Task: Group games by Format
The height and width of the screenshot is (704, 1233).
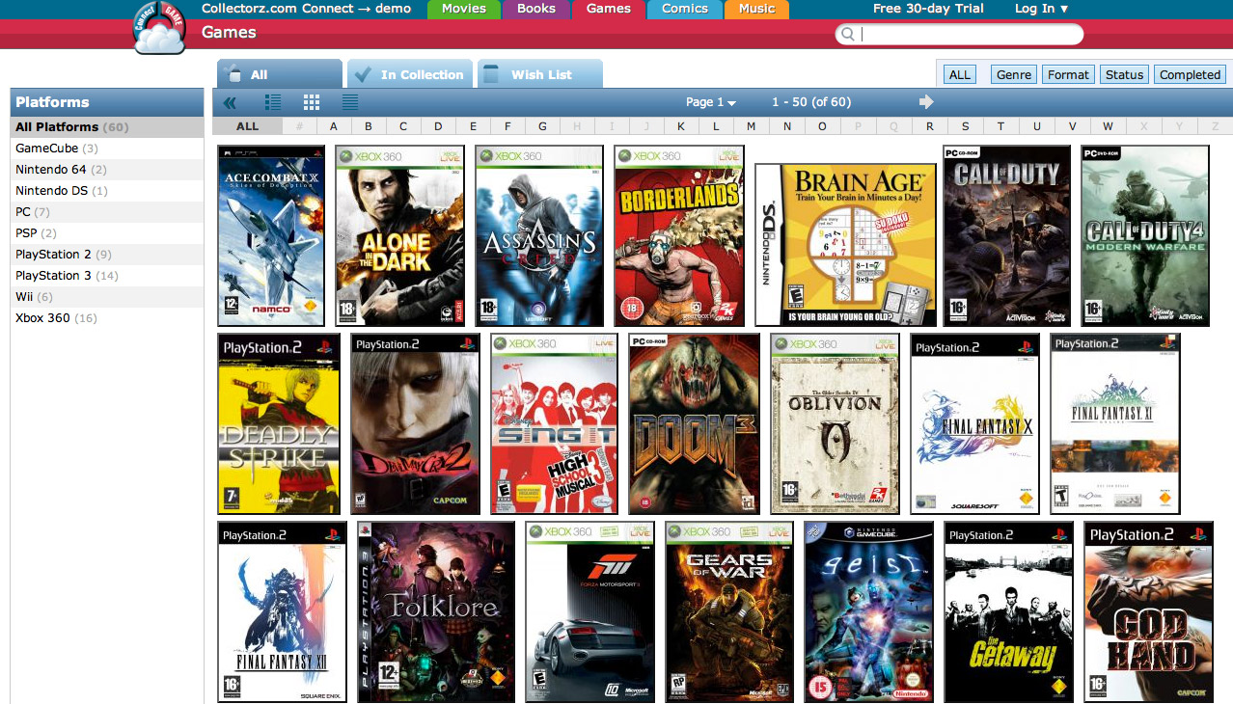Action: 1068,74
